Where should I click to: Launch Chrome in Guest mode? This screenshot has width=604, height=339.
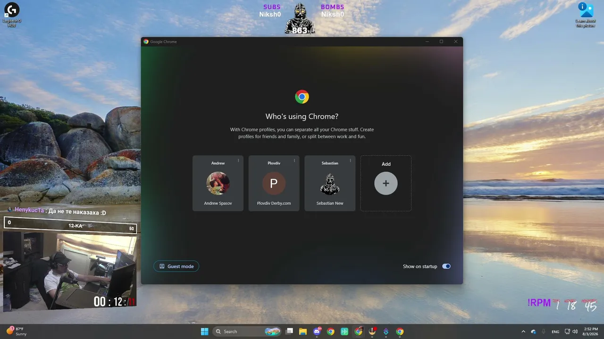(x=176, y=266)
